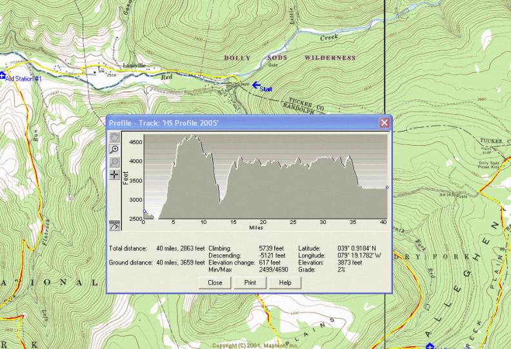The height and width of the screenshot is (349, 511).
Task: Click the profile start point circle marker
Action: click(x=144, y=211)
